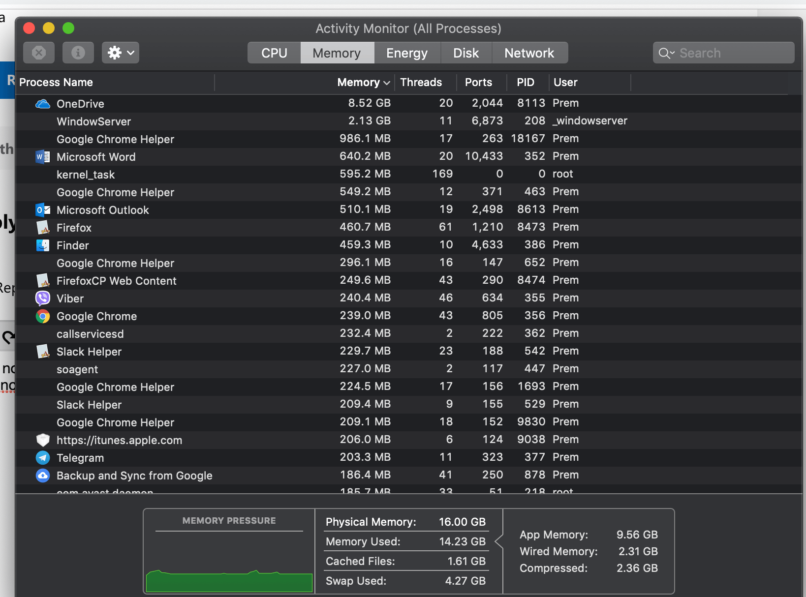Click the Viber app icon
The height and width of the screenshot is (597, 806).
pos(43,298)
